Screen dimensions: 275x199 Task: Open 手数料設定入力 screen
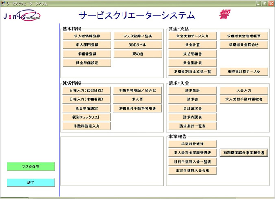87,126
